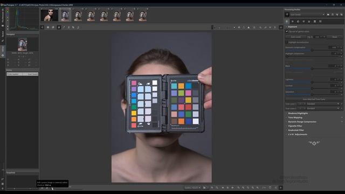The image size is (345, 194).
Task: Switch to the Exposure tools tab
Action: (x=287, y=22)
